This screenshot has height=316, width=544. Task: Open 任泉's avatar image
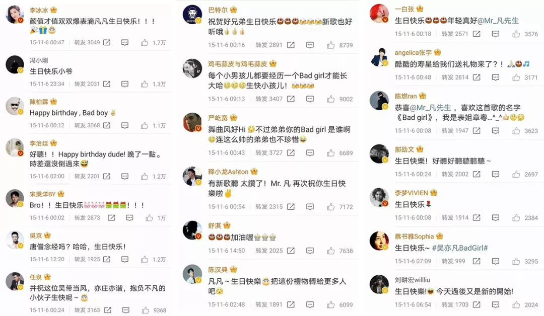15,281
